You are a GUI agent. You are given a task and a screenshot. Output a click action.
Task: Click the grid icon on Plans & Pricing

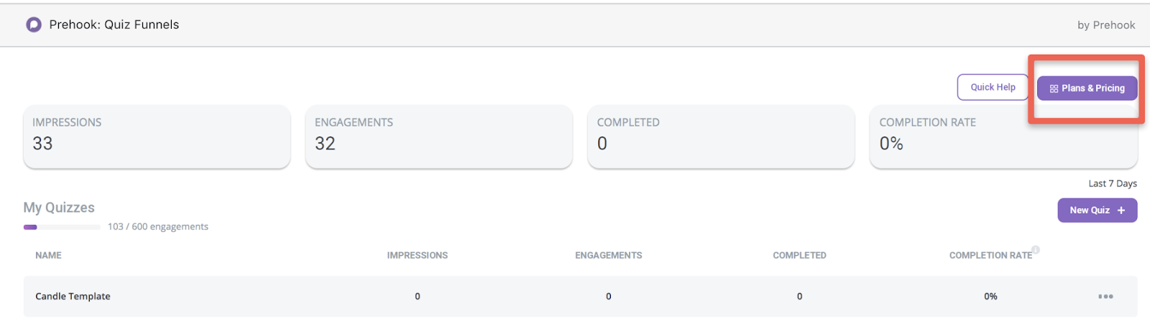pos(1054,88)
